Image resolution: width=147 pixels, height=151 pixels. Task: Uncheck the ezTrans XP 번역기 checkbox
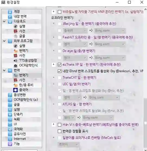(59, 65)
